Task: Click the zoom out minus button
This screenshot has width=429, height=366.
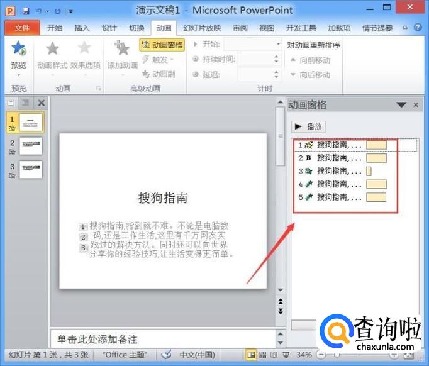Action: pyautogui.click(x=321, y=355)
